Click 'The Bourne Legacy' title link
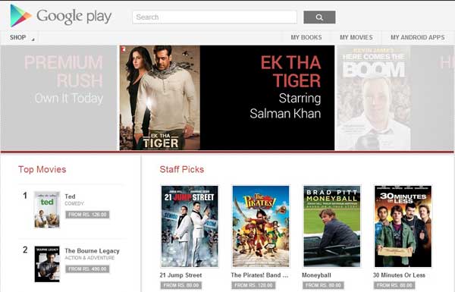The width and height of the screenshot is (455, 292). (x=92, y=251)
